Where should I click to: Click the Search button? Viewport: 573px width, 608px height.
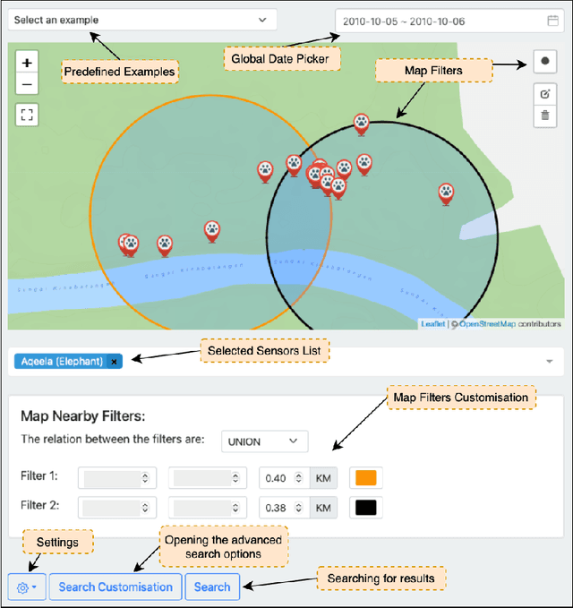coord(212,587)
